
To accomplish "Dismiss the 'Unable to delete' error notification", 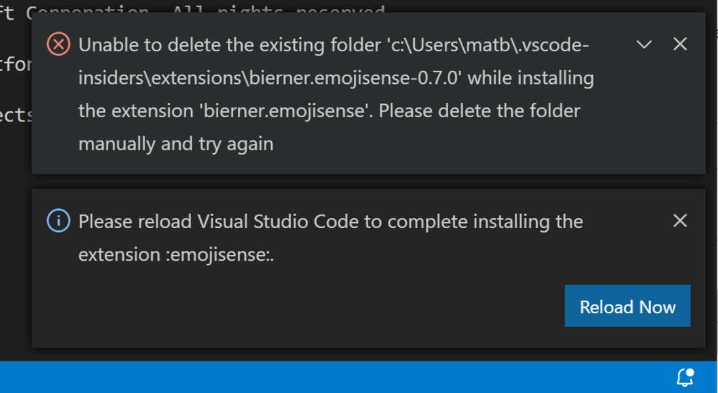I will pyautogui.click(x=679, y=44).
